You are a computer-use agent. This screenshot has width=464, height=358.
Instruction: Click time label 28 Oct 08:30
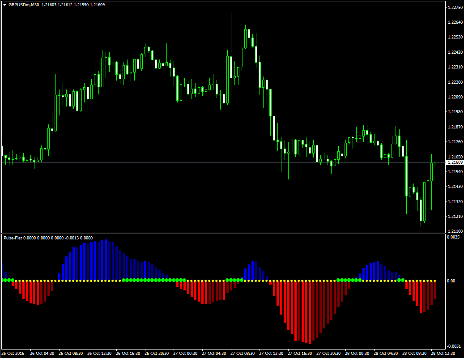pyautogui.click(x=414, y=353)
